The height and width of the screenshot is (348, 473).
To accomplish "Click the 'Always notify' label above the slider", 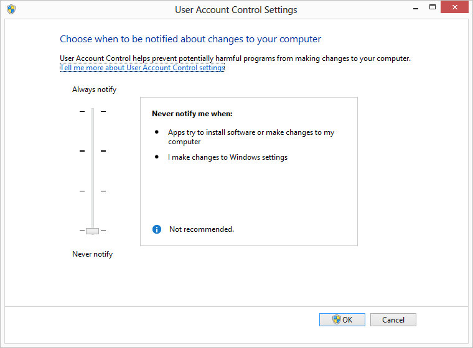I will pyautogui.click(x=94, y=89).
